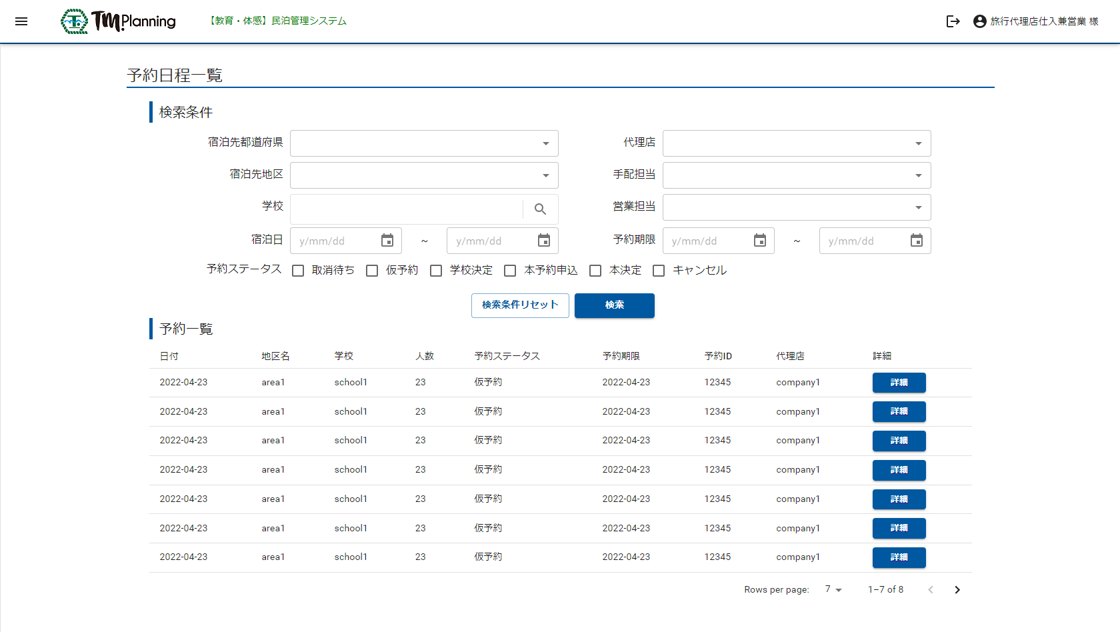
Task: Go to next page of results
Action: (957, 590)
